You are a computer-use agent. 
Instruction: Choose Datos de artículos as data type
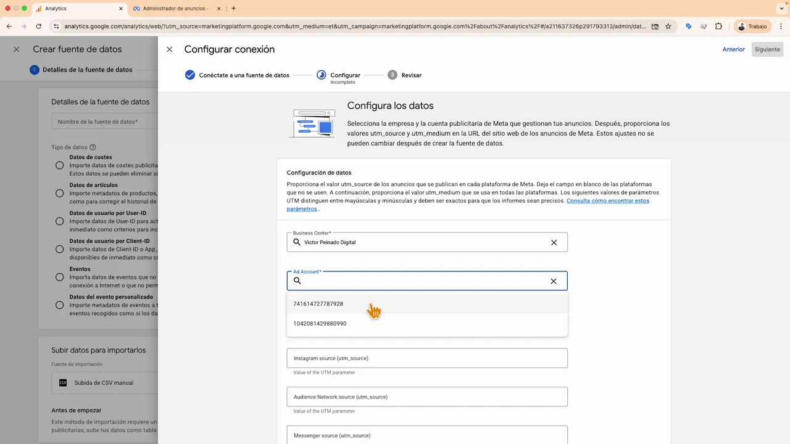tap(59, 193)
